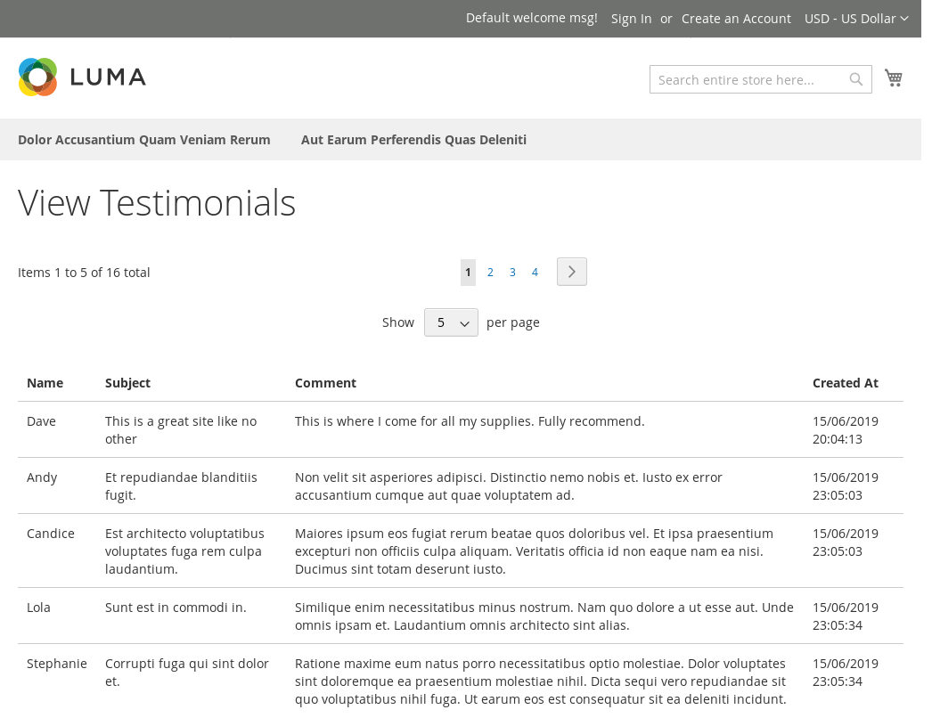Click 'Items 1 to 5 of 16 total' text
Image resolution: width=932 pixels, height=726 pixels.
[84, 273]
